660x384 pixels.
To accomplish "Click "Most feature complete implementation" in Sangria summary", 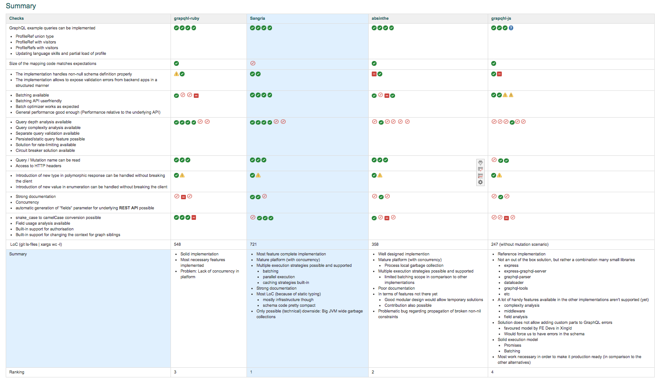I will coord(291,254).
